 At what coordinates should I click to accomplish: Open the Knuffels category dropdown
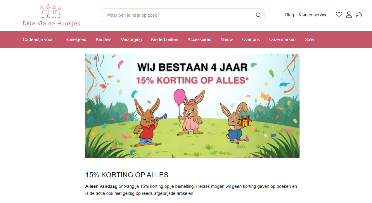pos(103,39)
